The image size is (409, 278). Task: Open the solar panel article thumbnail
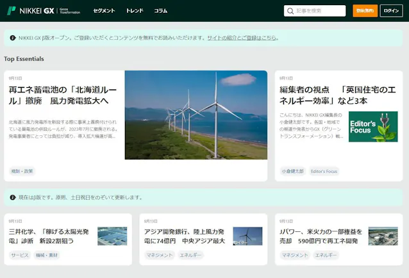pos(112,236)
